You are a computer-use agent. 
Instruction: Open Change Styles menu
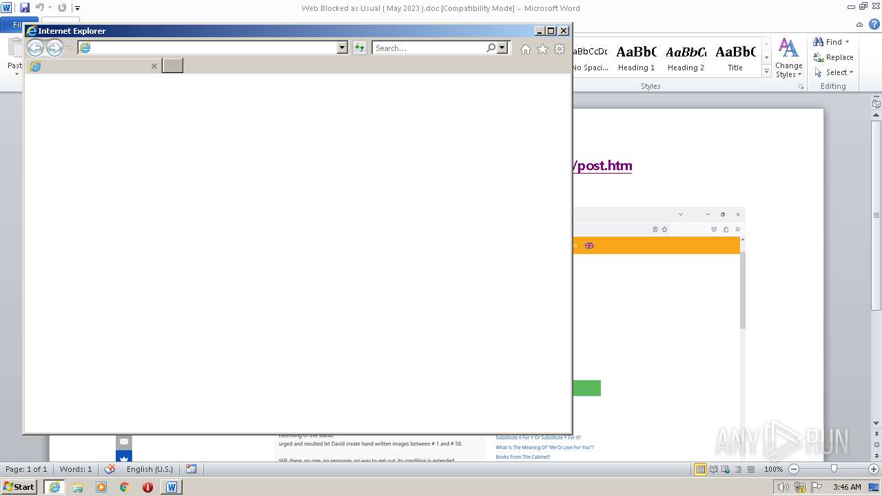tap(788, 59)
